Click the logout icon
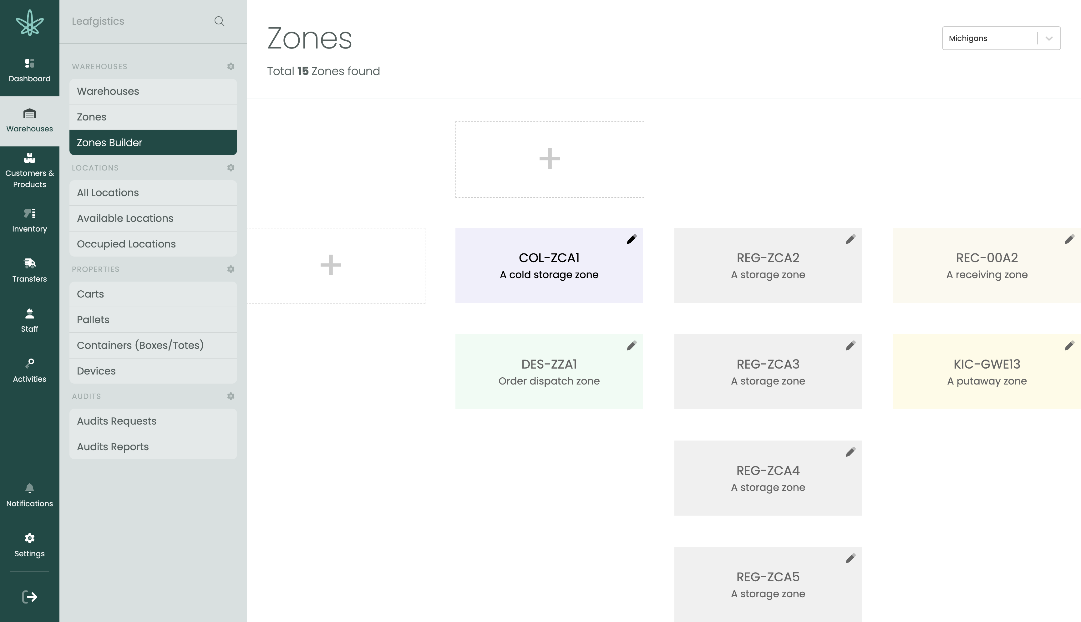The width and height of the screenshot is (1081, 622). pyautogui.click(x=29, y=597)
